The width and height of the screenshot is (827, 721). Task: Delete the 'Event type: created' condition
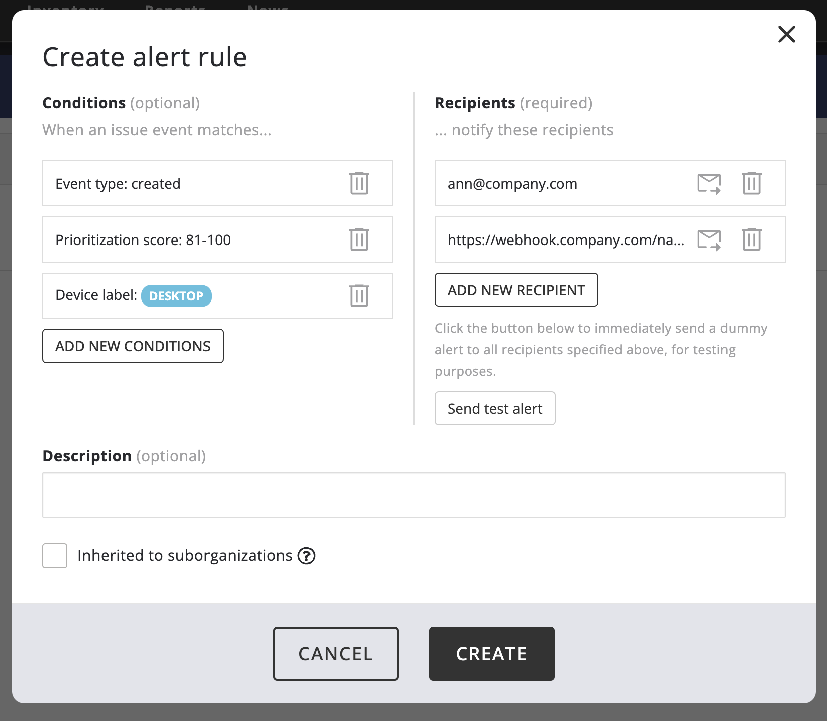click(x=359, y=183)
